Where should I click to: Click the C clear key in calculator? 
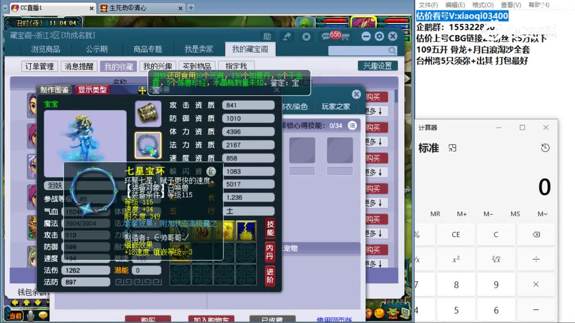[x=496, y=235]
